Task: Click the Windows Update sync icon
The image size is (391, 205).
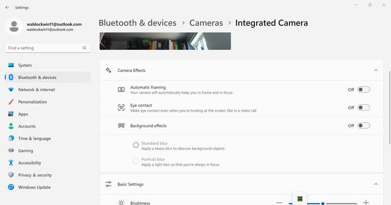Action: tap(11, 187)
